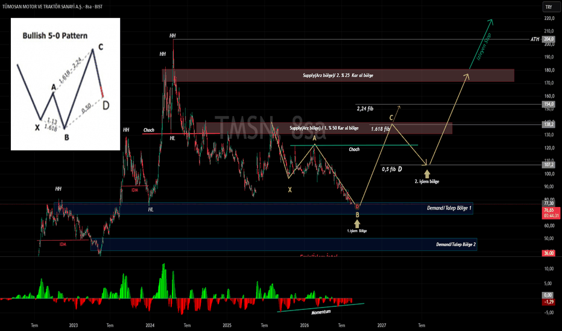Click the 154,0 price axis label
The height and width of the screenshot is (331, 562).
pos(549,104)
